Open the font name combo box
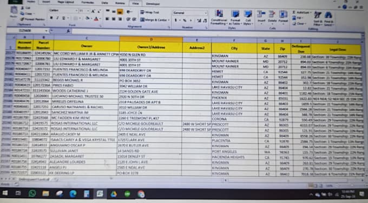This screenshot has height=203, width=368. tap(63, 11)
